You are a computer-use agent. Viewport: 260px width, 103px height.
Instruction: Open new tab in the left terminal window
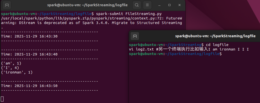7,5
